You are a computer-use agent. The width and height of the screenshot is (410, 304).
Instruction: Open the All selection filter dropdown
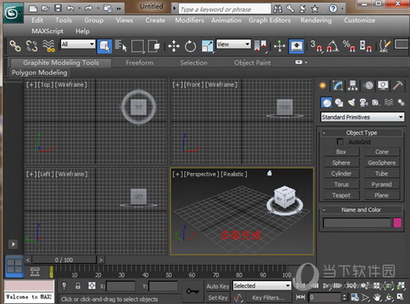click(78, 44)
